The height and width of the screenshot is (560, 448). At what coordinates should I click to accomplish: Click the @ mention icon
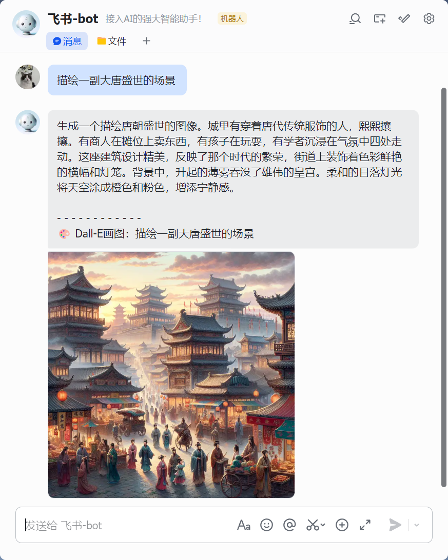(289, 525)
